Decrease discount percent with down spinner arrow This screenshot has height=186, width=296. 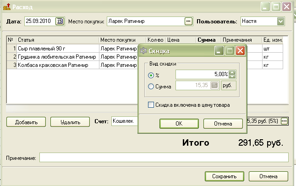click(x=232, y=77)
